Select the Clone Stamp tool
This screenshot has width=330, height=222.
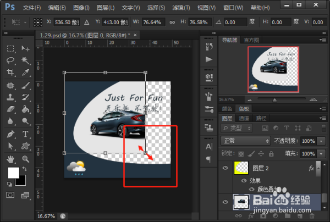click(x=10, y=97)
